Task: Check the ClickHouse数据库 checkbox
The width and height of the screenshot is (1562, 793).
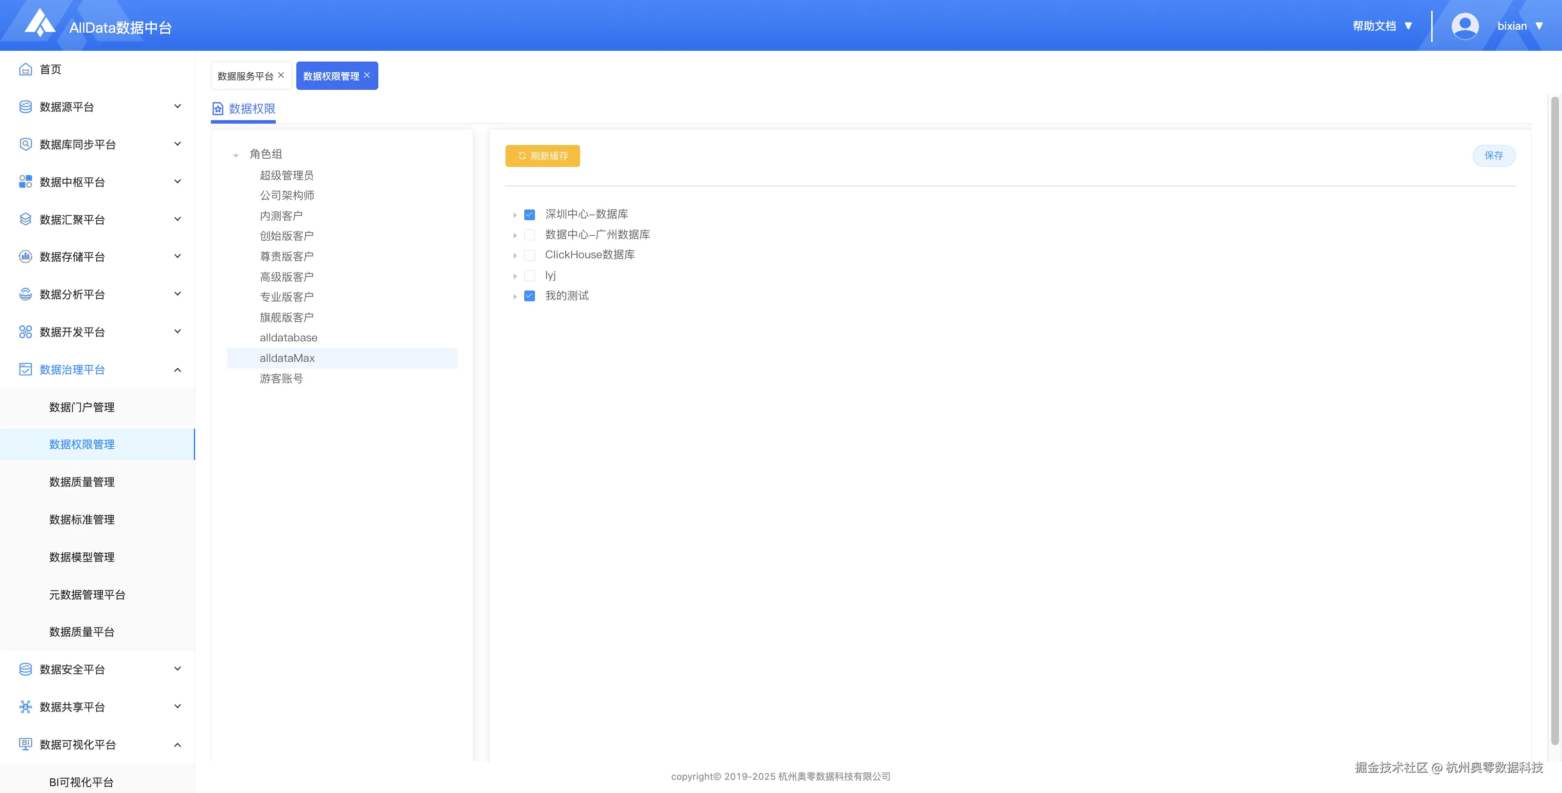Action: (529, 255)
